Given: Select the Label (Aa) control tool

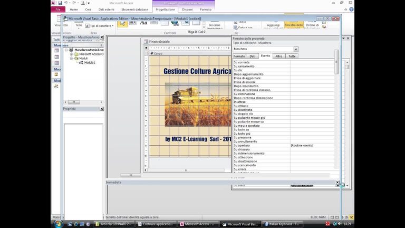Looking at the screenshot, I should coord(143,23).
